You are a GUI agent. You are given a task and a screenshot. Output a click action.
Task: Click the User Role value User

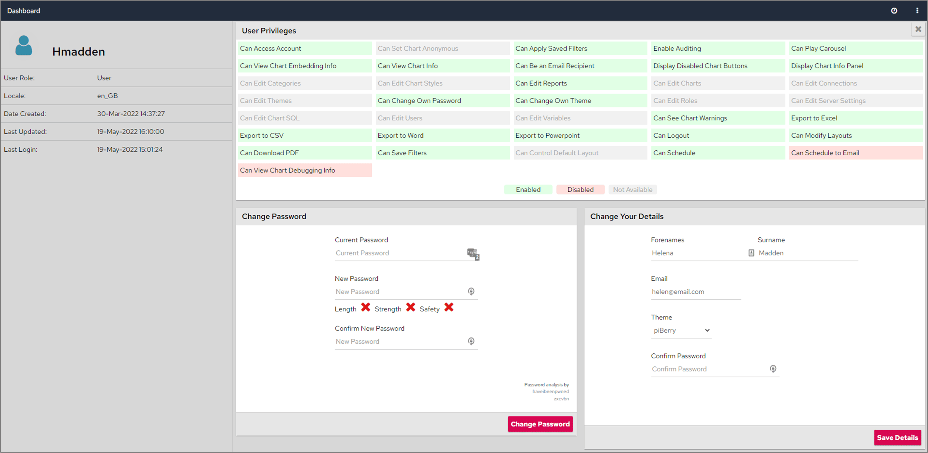pyautogui.click(x=104, y=78)
